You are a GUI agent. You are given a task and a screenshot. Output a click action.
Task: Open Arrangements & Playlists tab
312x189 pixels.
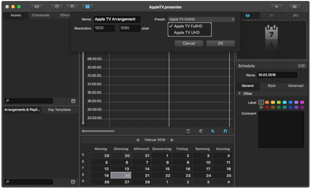click(22, 110)
